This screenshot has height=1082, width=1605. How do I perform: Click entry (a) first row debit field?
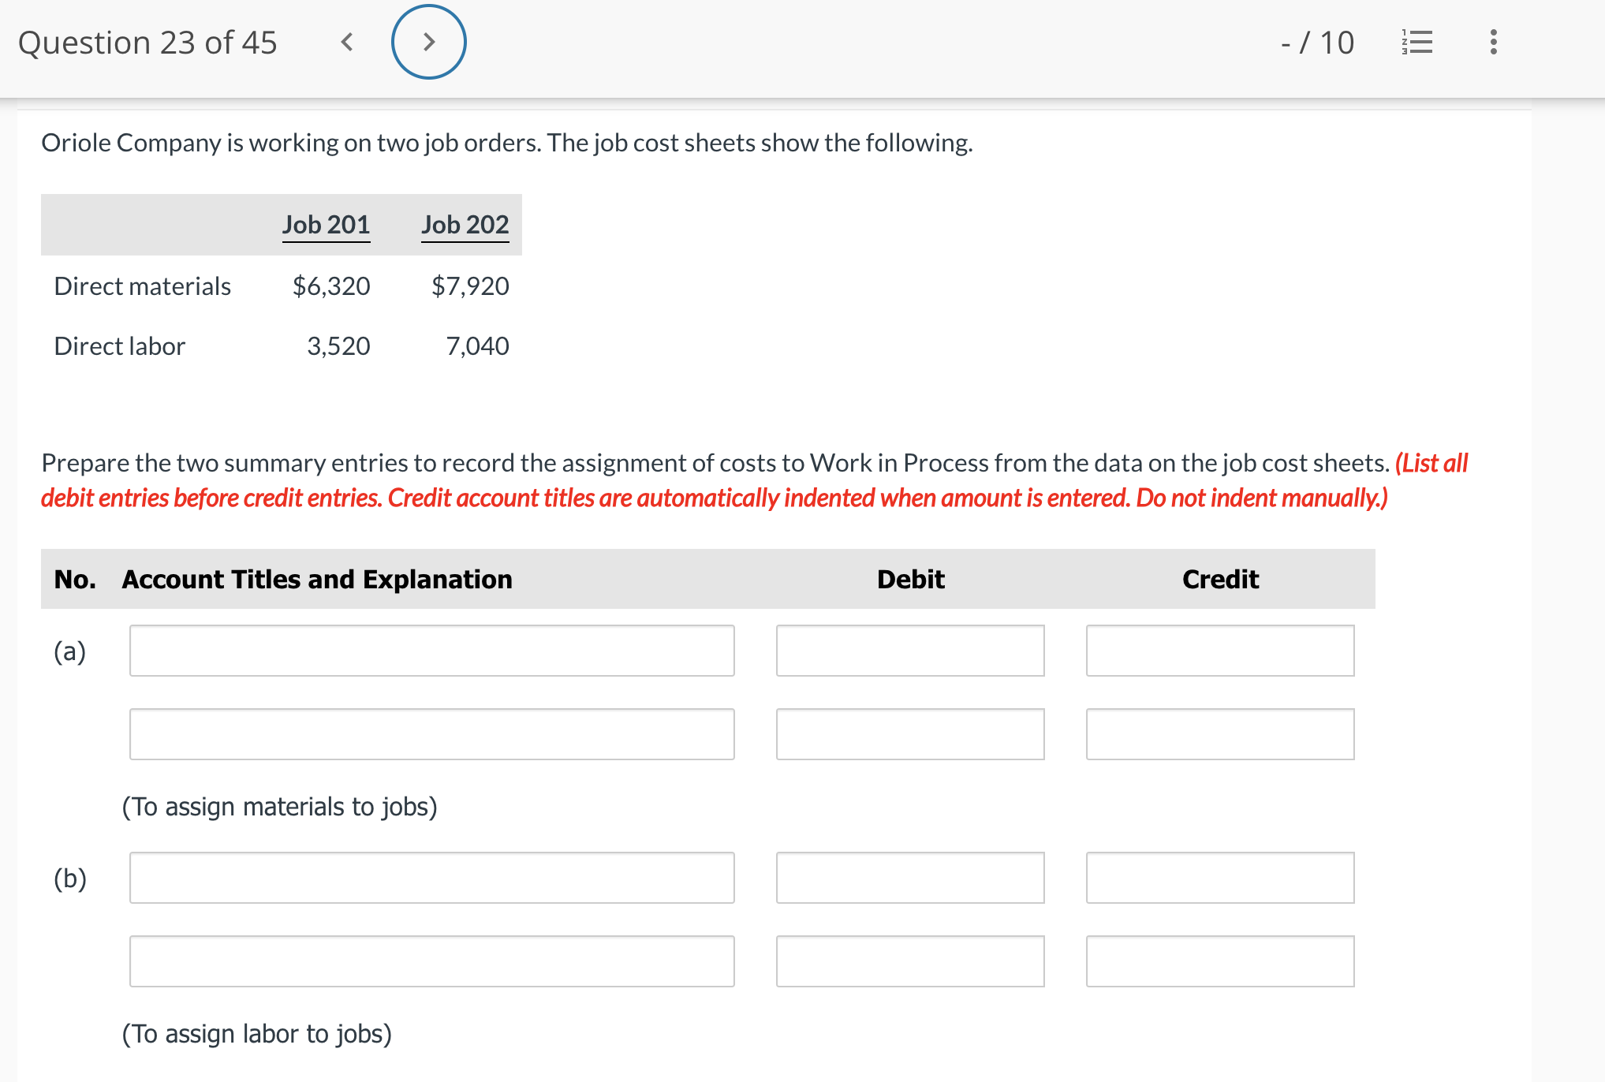[909, 651]
